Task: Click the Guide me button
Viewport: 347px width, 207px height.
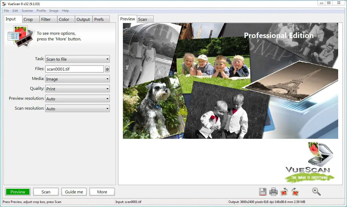Action: coord(74,192)
